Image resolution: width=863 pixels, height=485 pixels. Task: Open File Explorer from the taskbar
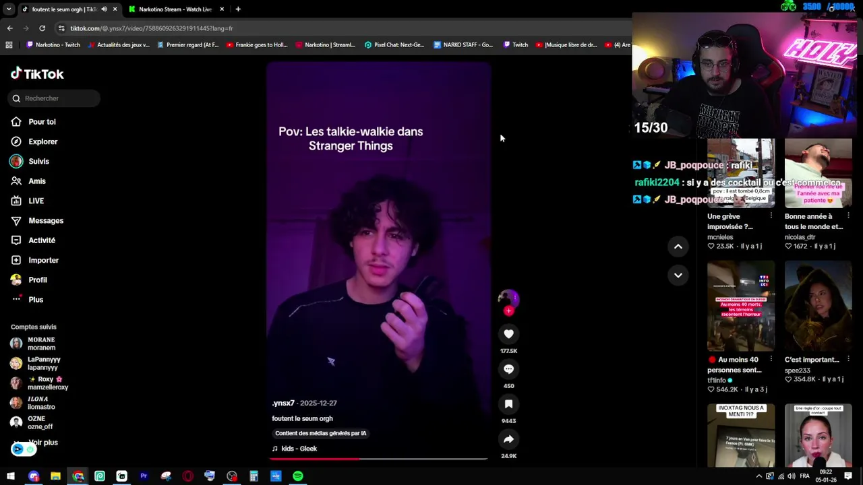click(55, 476)
